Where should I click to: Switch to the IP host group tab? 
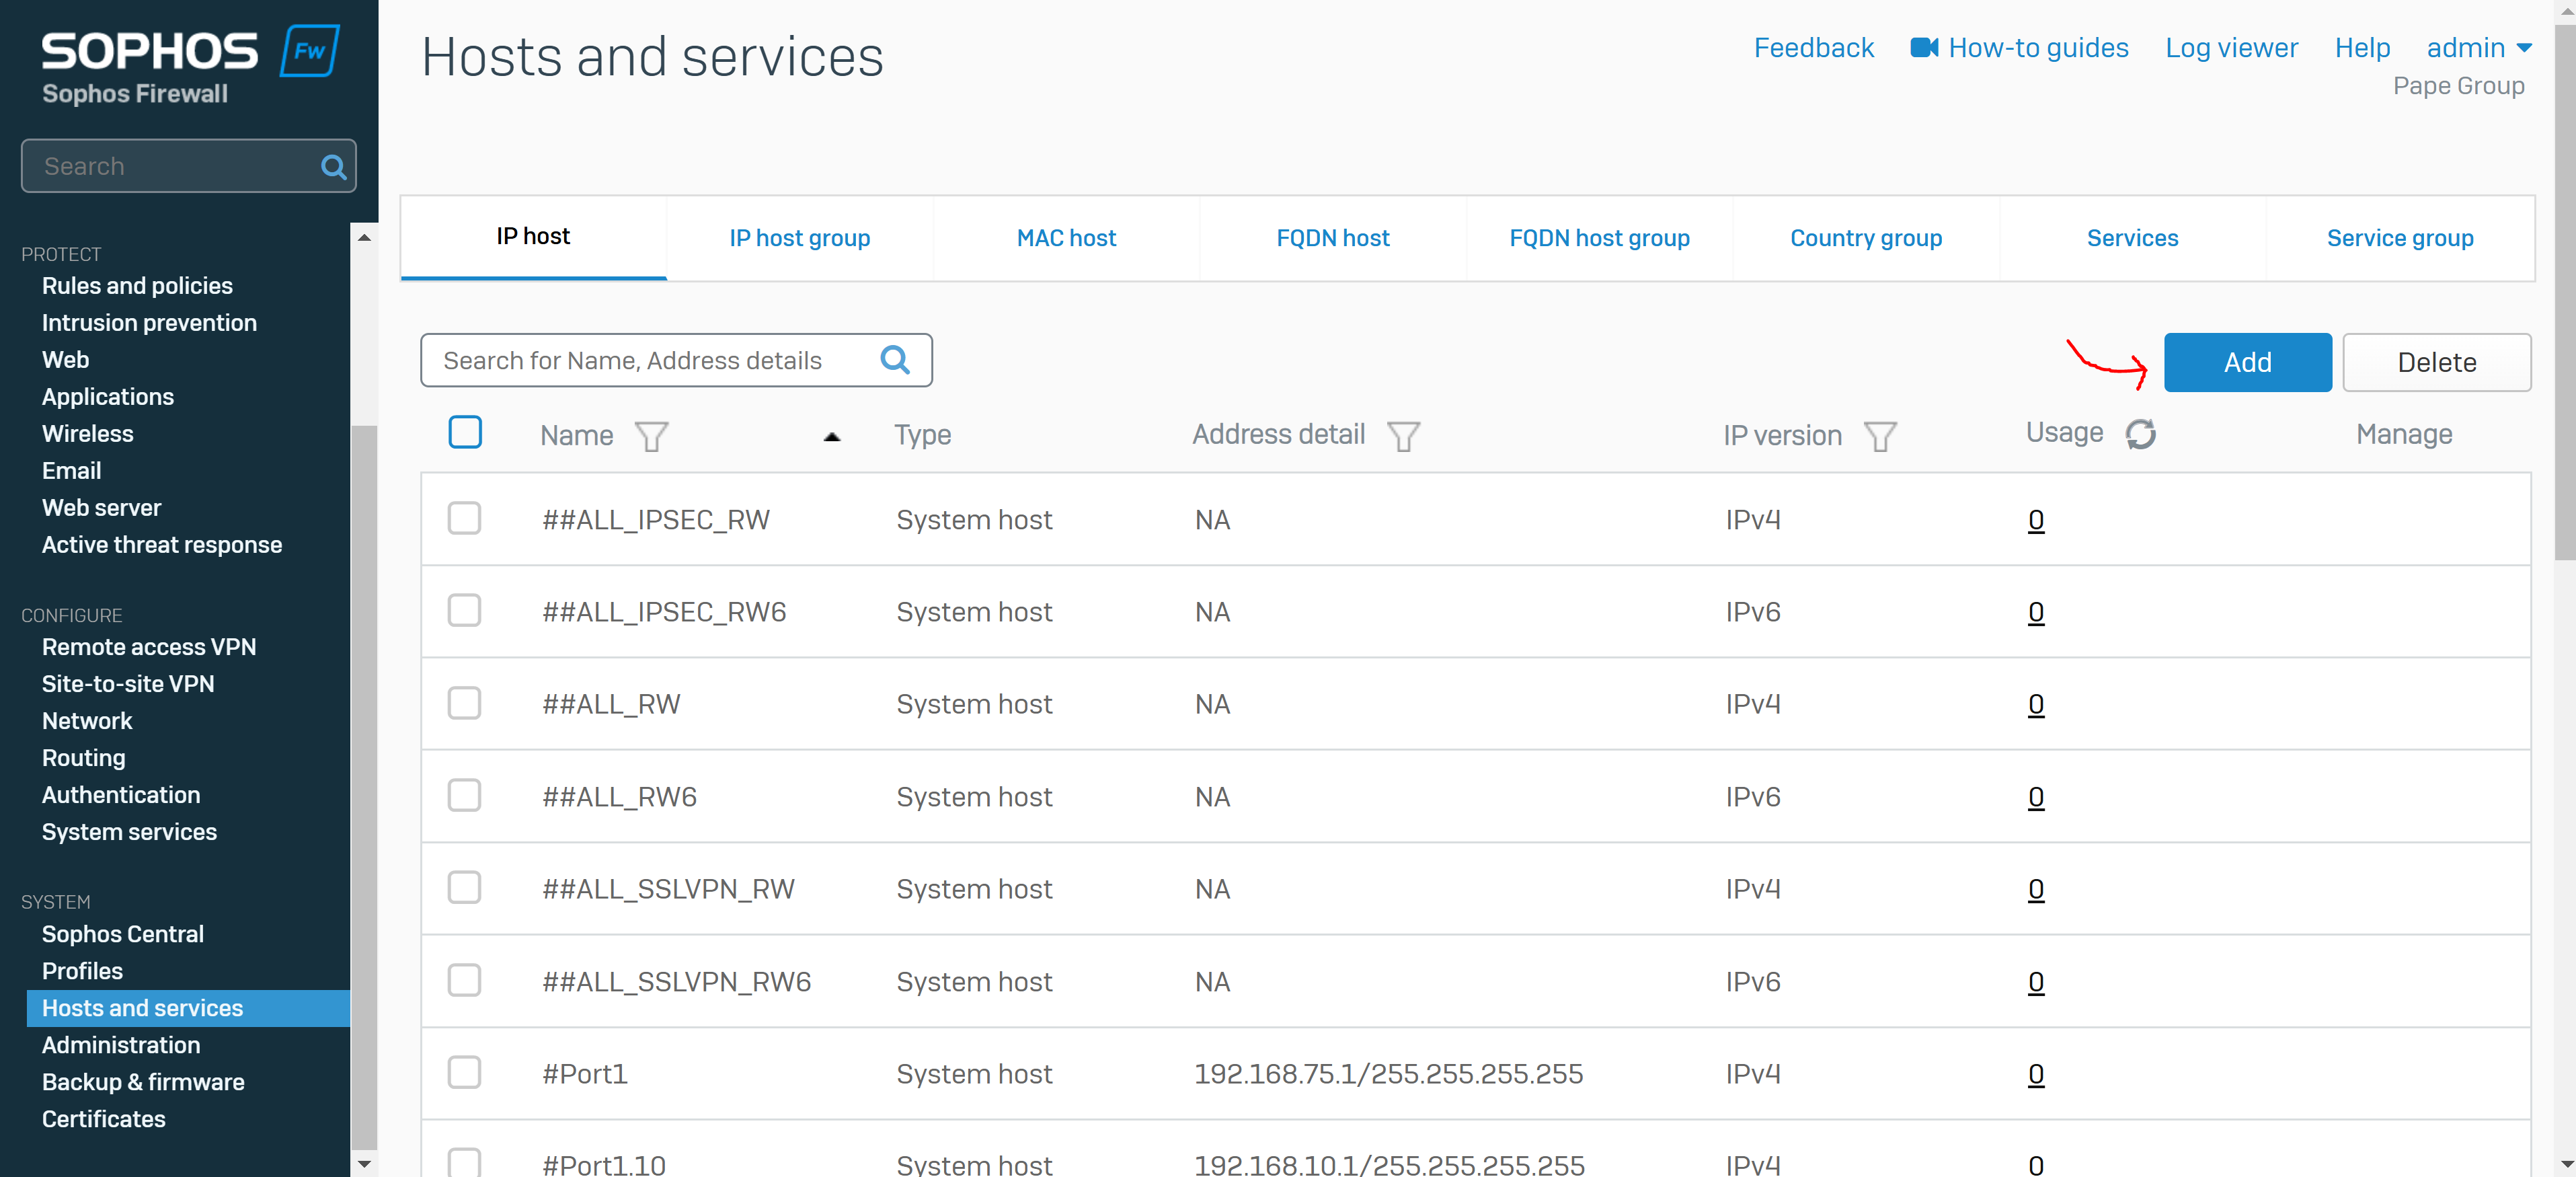(x=800, y=238)
